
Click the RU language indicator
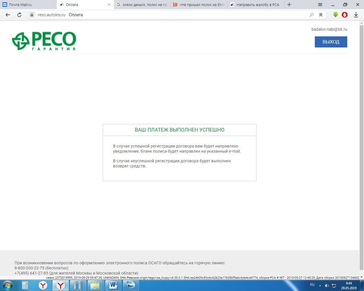point(312,285)
